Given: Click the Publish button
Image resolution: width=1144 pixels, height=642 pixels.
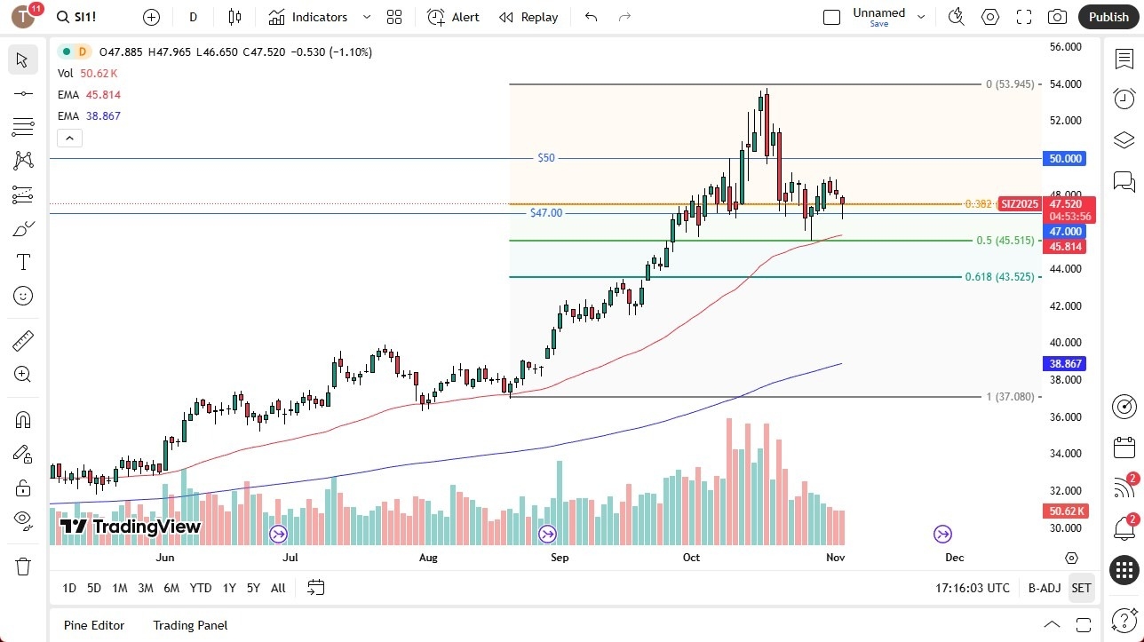Looking at the screenshot, I should (x=1108, y=17).
